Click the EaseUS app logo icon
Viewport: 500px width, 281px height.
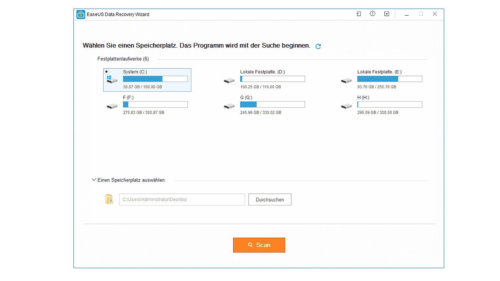(x=81, y=14)
